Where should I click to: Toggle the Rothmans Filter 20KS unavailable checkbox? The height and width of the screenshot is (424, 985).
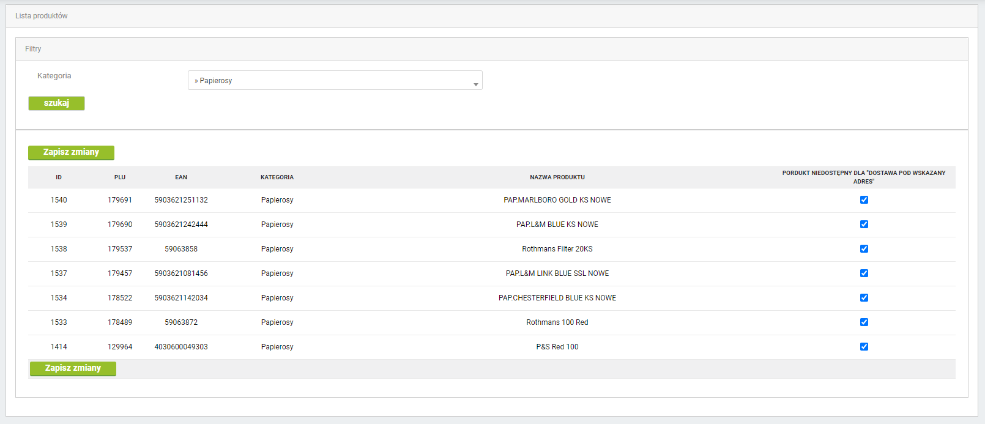tap(864, 249)
